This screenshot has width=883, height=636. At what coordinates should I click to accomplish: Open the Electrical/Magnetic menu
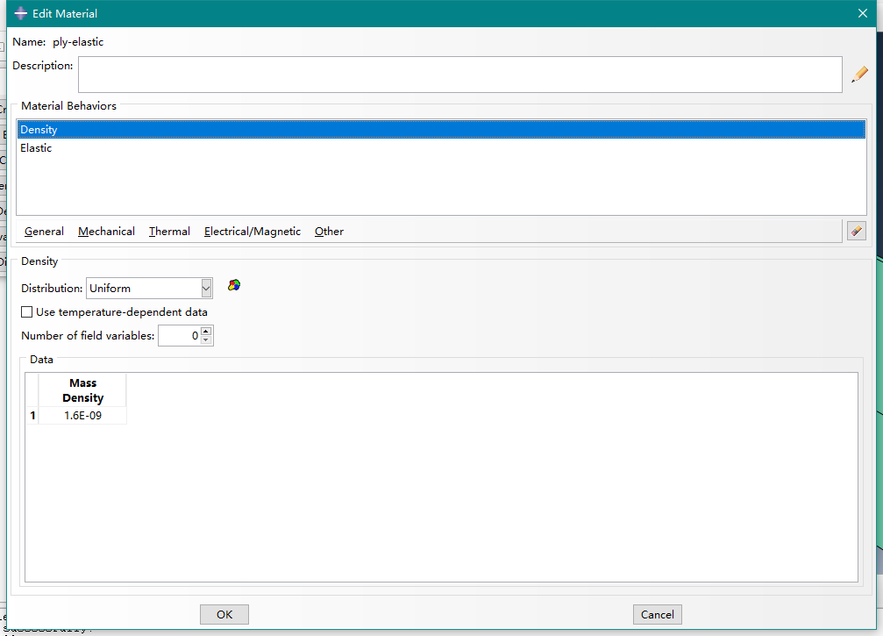(252, 232)
